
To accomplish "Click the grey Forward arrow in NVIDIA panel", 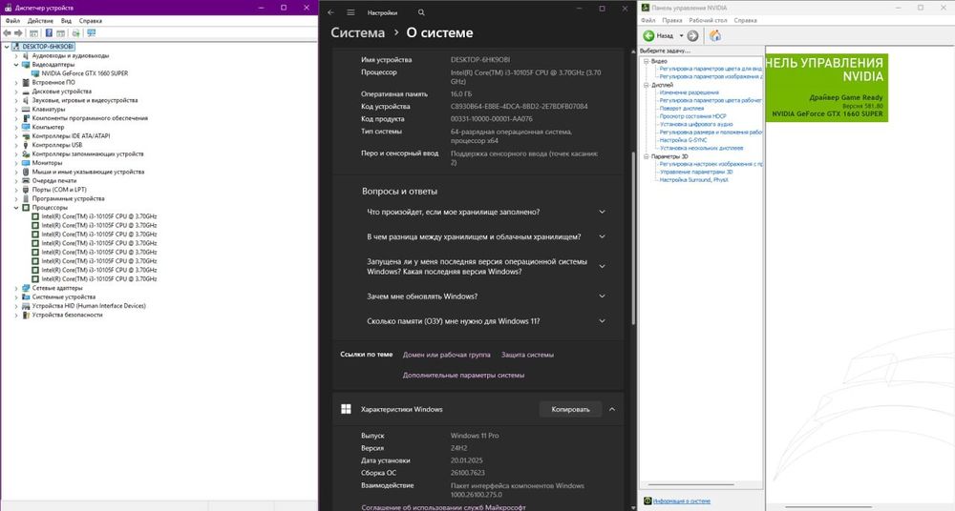I will [692, 36].
